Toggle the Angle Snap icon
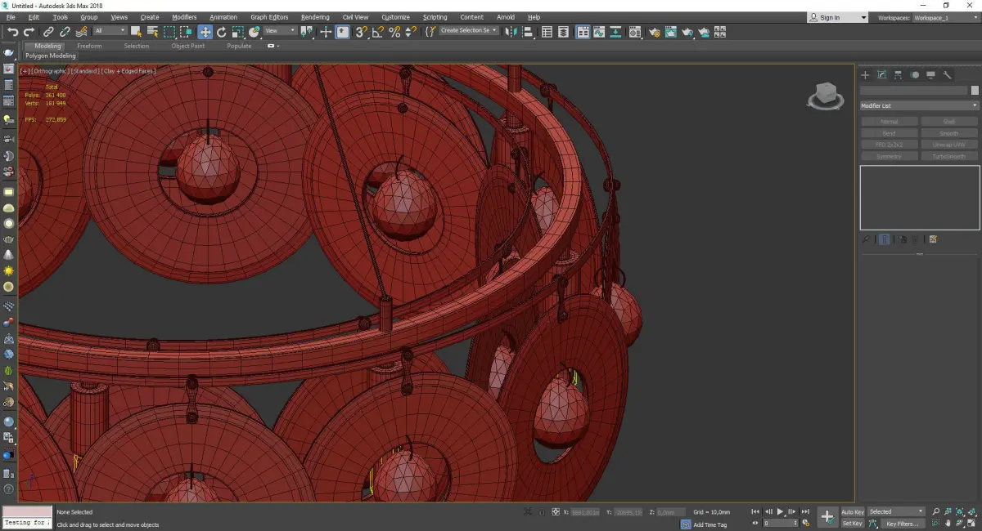Viewport: 982px width, 531px height. tap(378, 32)
